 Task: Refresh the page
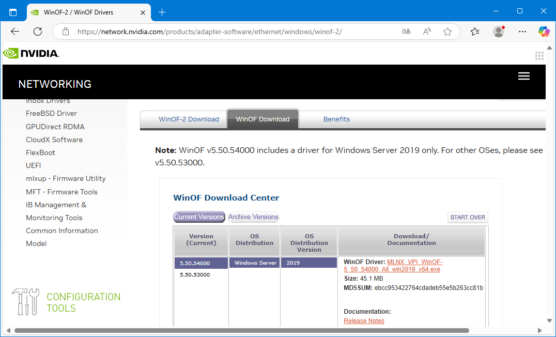pyautogui.click(x=38, y=32)
